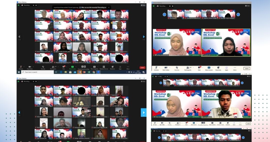Open Breakout Rooms in top-left Zoom window

pyautogui.click(x=104, y=67)
